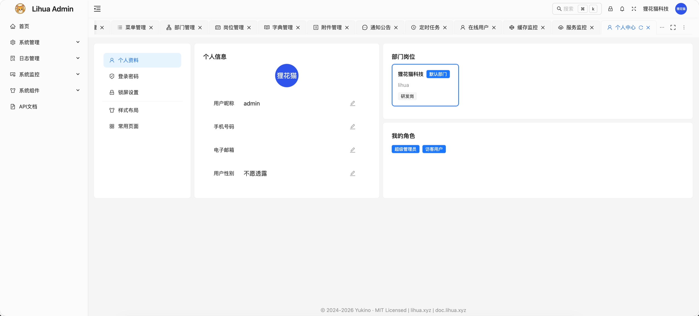Select the 狸花猫科技 department card
Viewport: 699px width, 316px height.
click(425, 85)
